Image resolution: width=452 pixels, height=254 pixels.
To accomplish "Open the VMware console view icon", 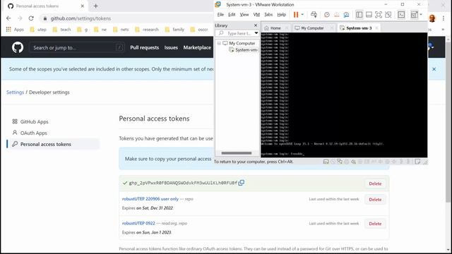I will pos(401,14).
